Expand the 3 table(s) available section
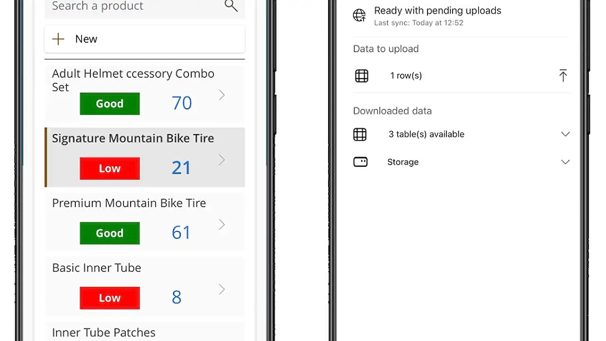 click(565, 134)
